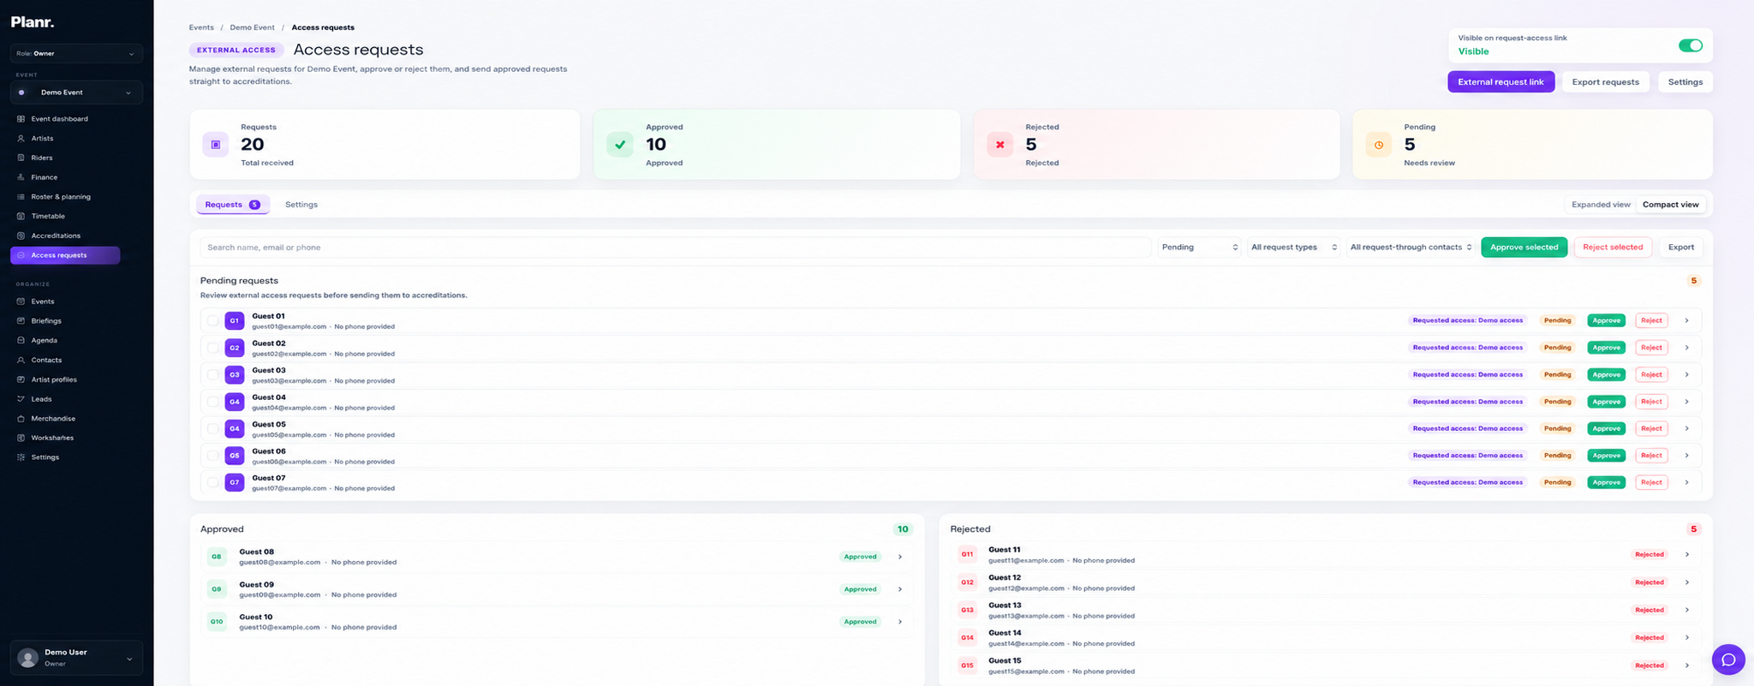
Task: Click the Pending clock icon
Action: click(x=1379, y=145)
